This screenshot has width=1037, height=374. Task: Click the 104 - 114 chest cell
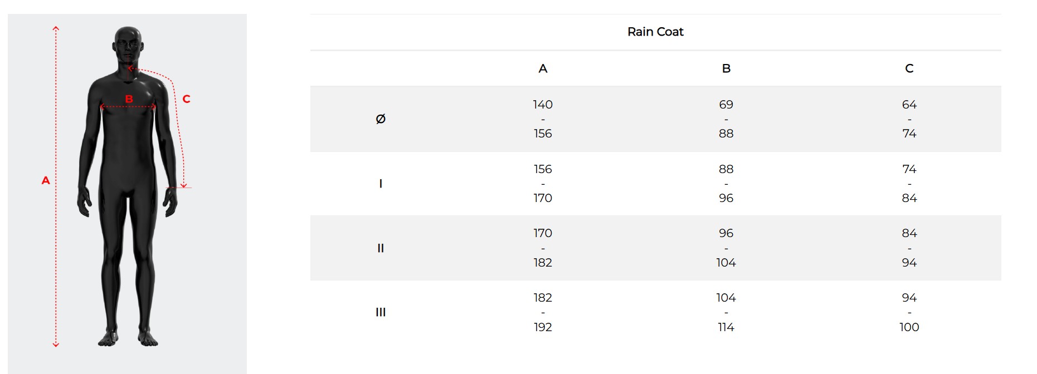coord(726,312)
